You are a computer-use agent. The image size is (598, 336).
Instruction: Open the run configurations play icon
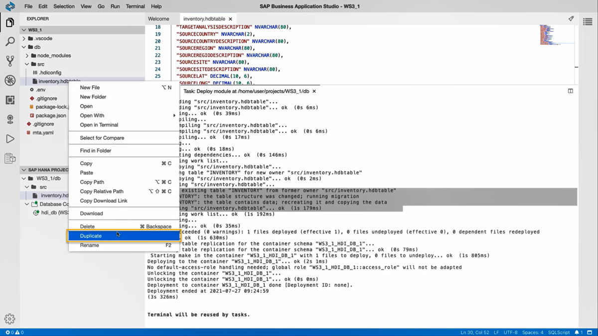(x=10, y=139)
